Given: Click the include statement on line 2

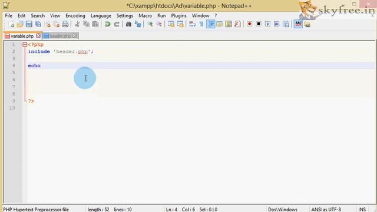Looking at the screenshot, I should (61, 52).
